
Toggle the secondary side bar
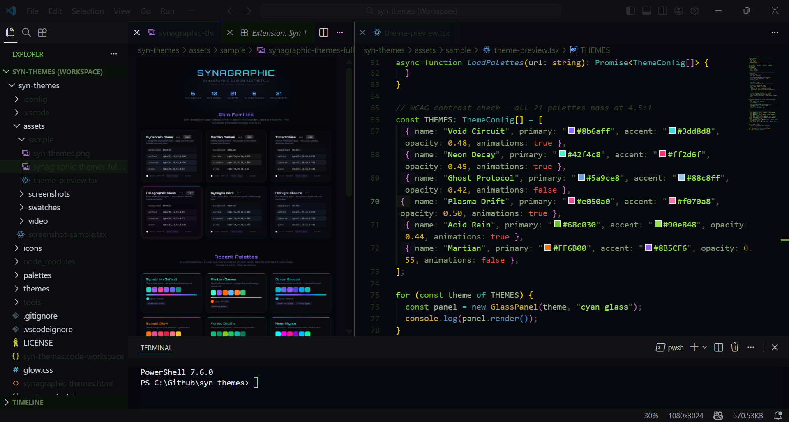point(662,11)
